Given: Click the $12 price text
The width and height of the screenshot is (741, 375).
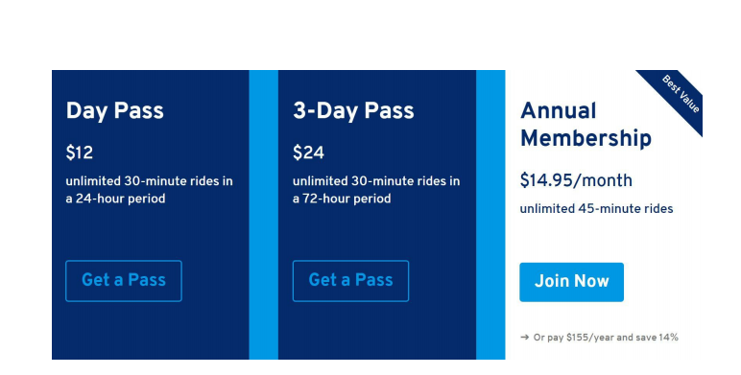Looking at the screenshot, I should click(x=80, y=152).
